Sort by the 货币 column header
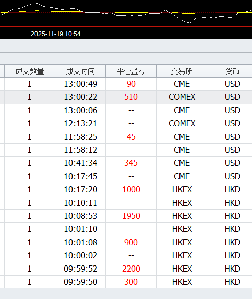Screen dimensions: 252x299 (230, 71)
